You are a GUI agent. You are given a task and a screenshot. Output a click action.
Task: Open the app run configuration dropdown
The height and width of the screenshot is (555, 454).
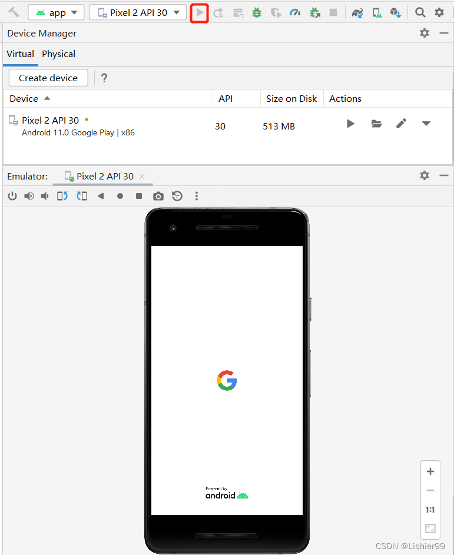[x=56, y=12]
